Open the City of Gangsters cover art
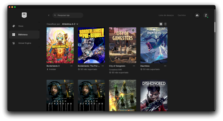This screenshot has width=223, height=121. [123, 45]
